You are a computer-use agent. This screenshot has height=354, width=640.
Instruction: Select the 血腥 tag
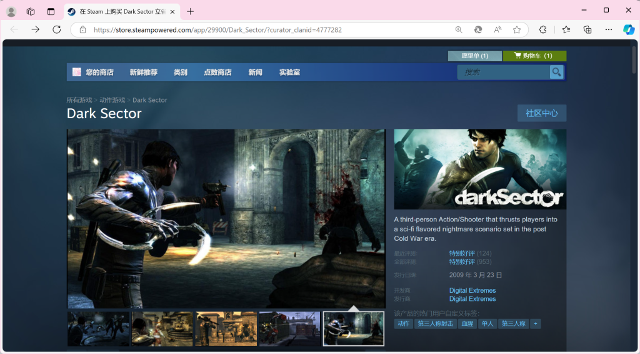click(467, 324)
